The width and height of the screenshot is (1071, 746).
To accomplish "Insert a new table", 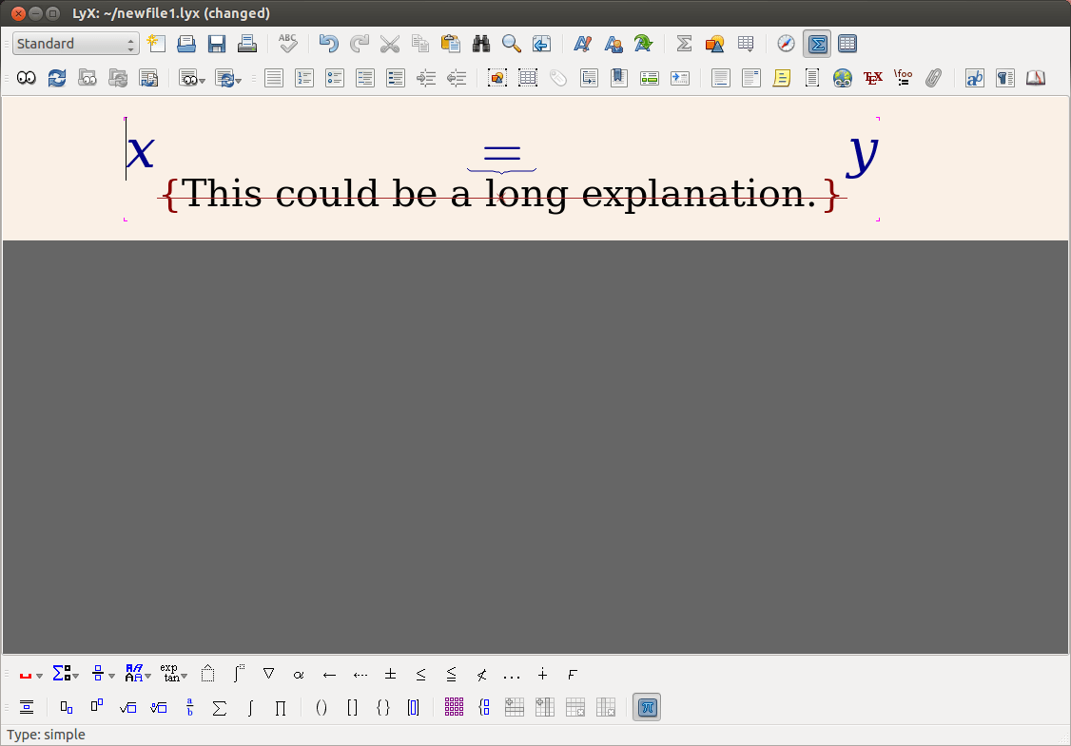I will [745, 44].
